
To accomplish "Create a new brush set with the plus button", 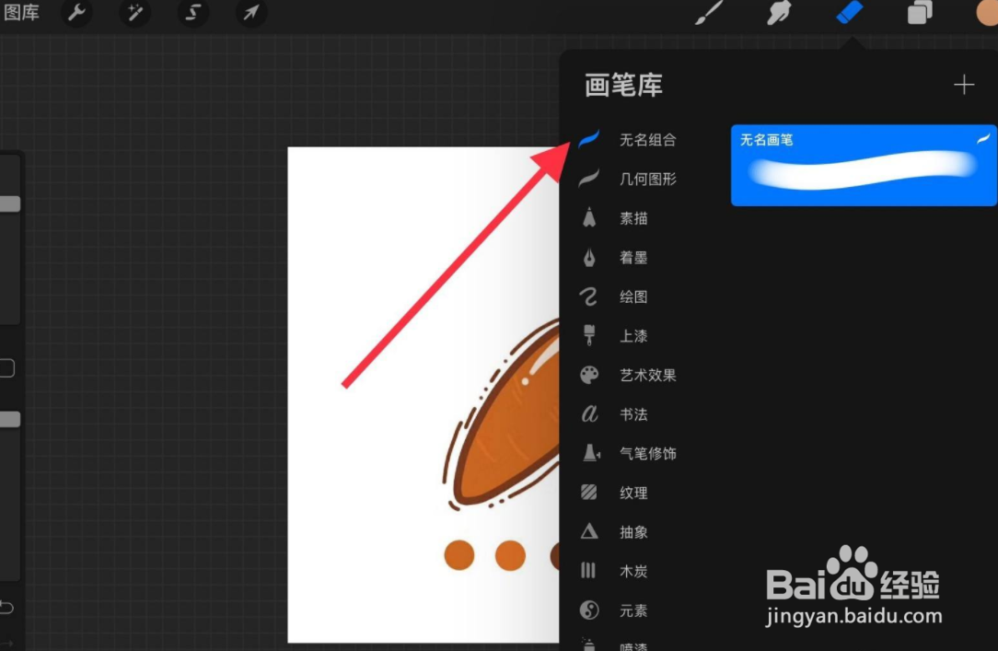I will coord(964,84).
